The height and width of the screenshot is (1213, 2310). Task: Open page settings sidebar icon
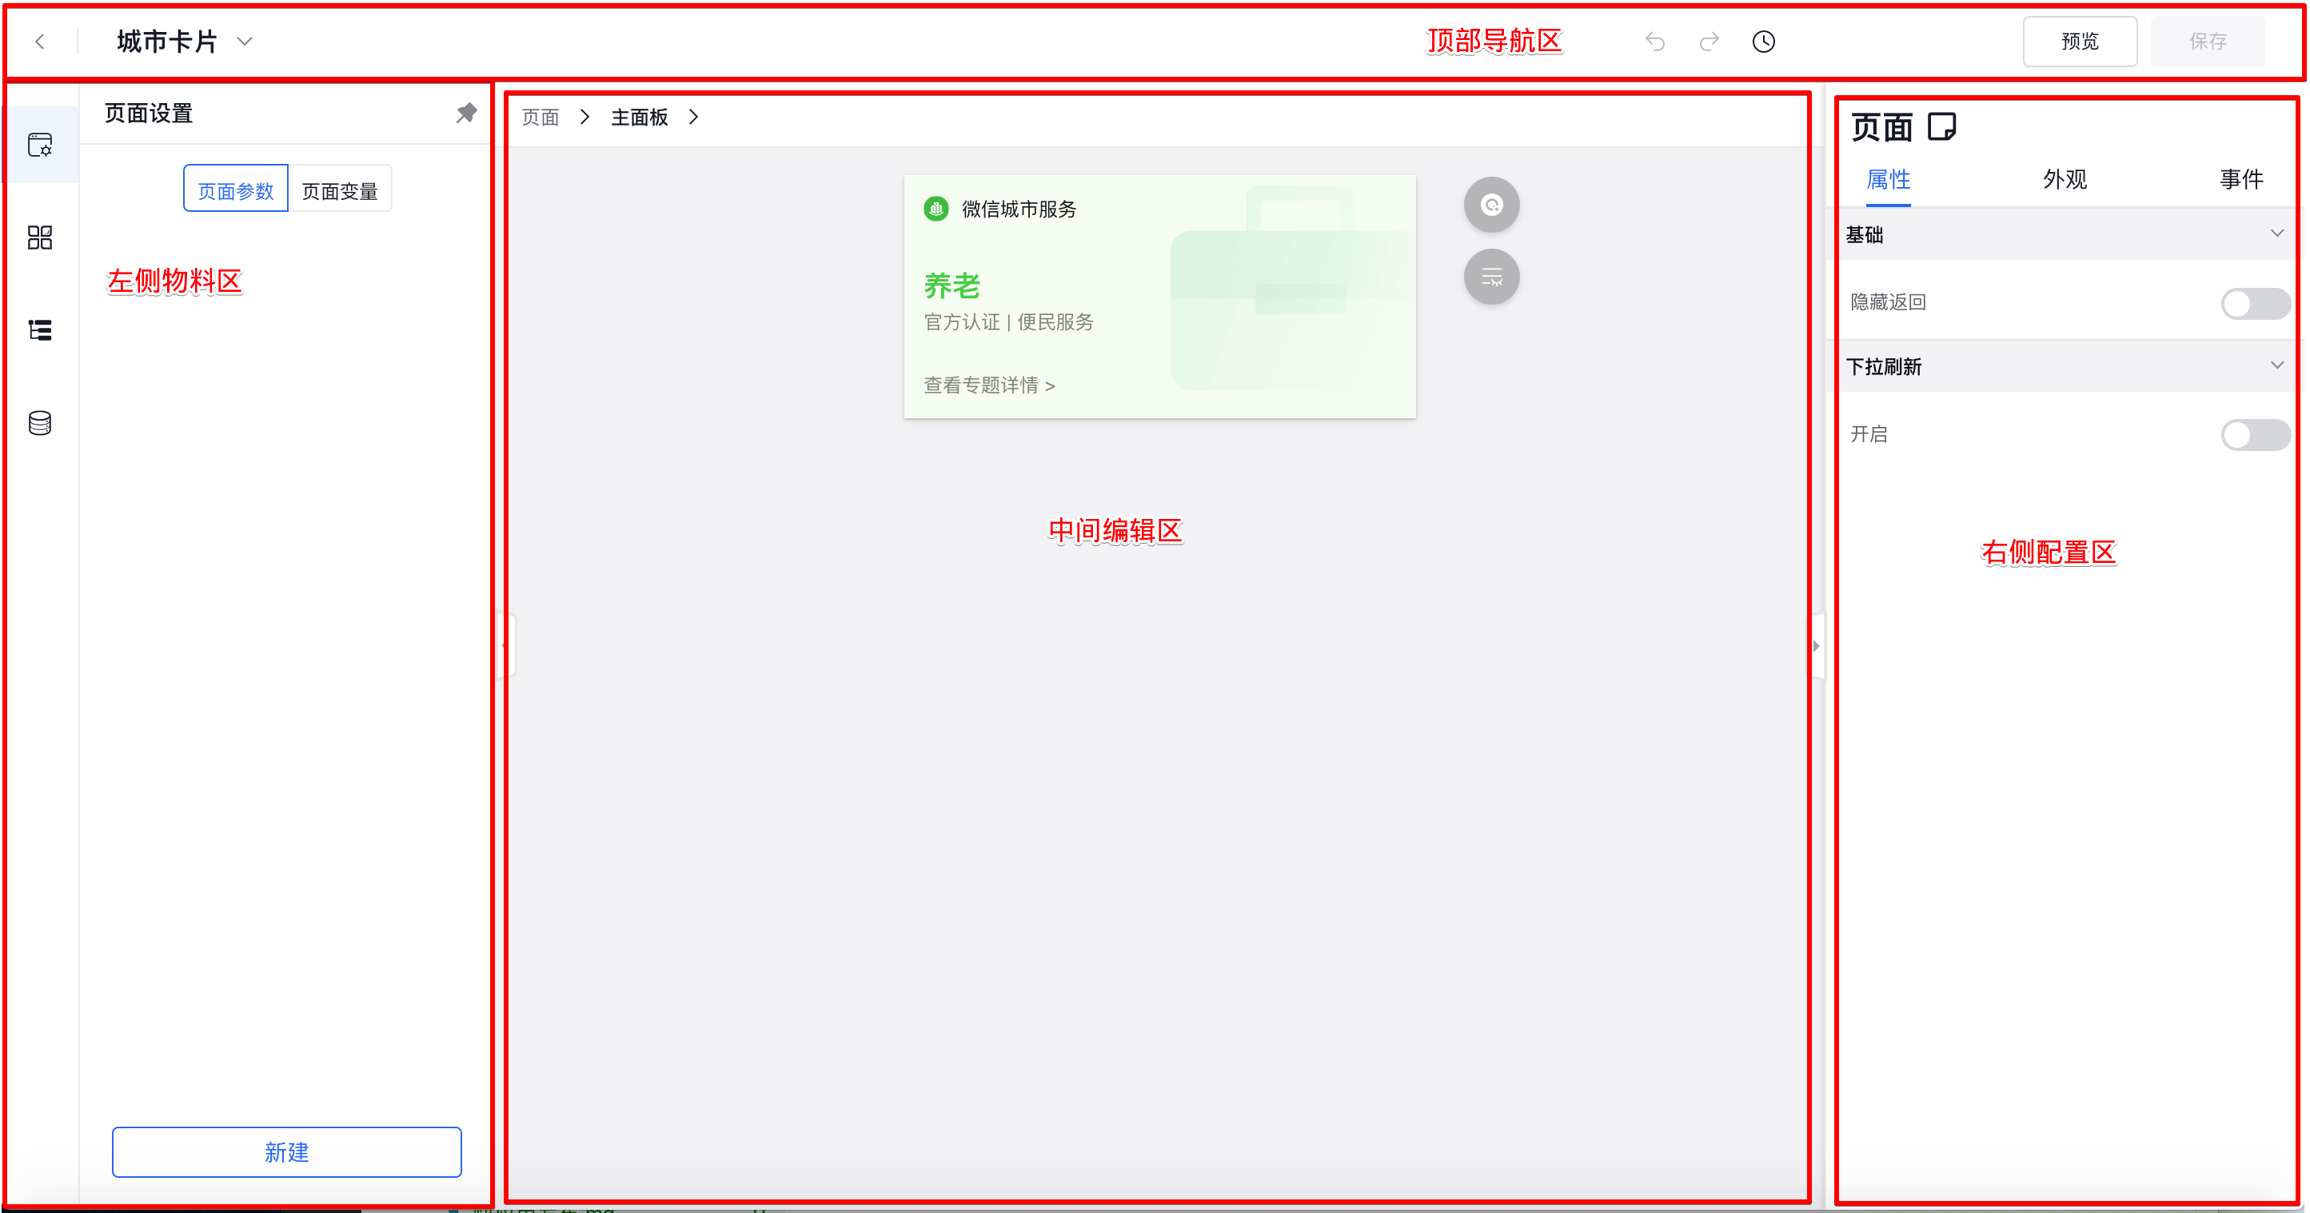pyautogui.click(x=40, y=145)
